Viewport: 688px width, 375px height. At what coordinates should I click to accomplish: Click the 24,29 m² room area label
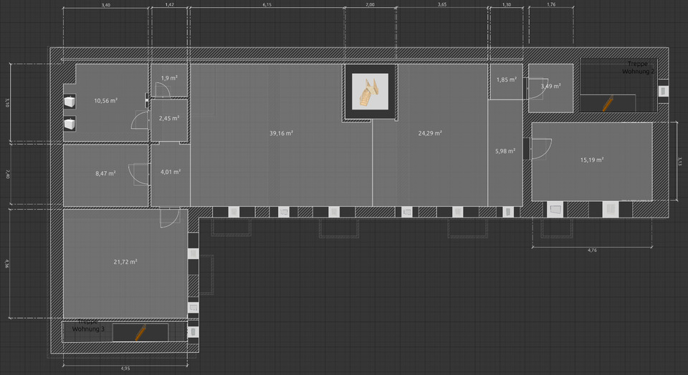(x=430, y=133)
